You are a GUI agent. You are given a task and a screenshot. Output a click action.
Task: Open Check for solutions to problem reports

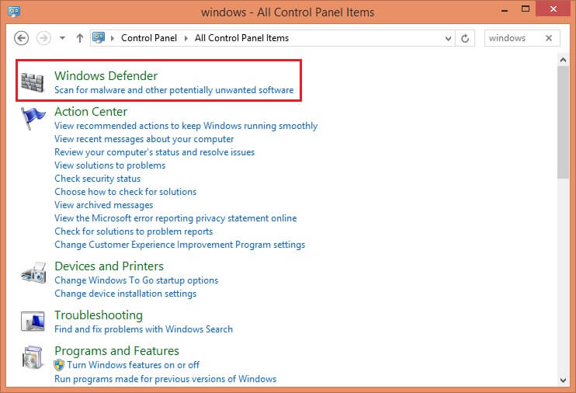[x=134, y=231]
